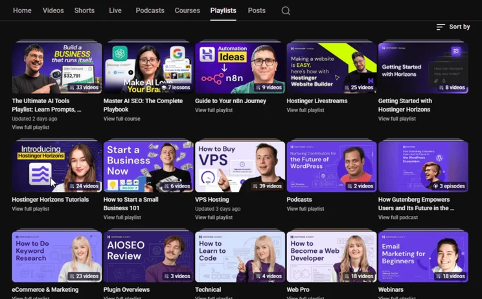This screenshot has width=482, height=299.
Task: Click the 23 videos badge
Action: coord(84,276)
